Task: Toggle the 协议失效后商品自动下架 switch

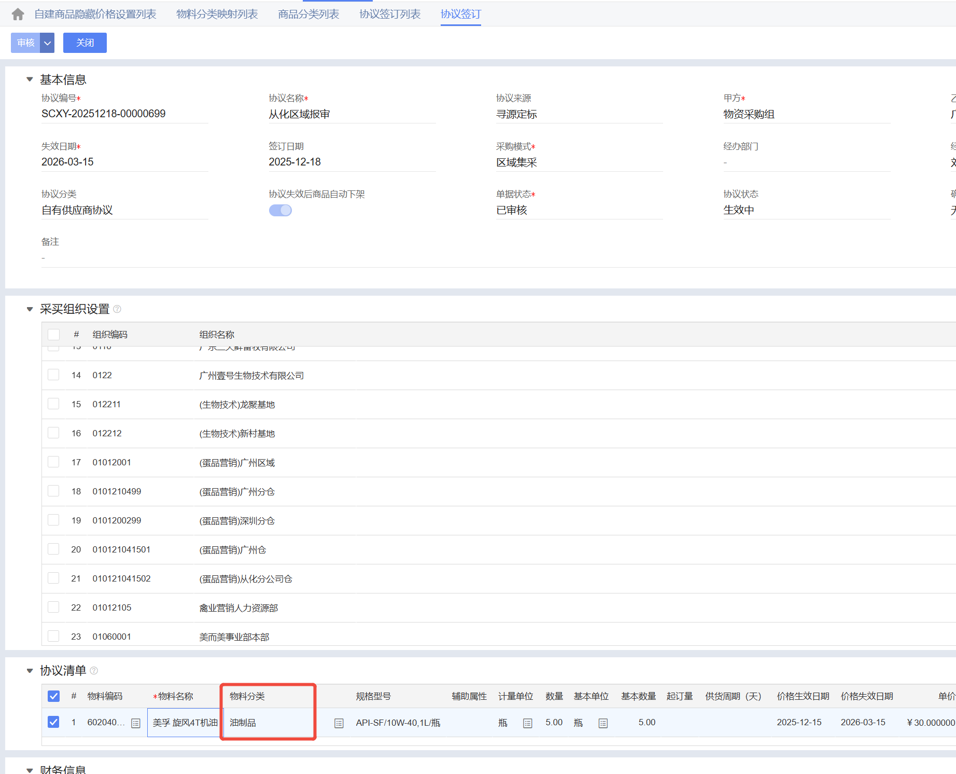Action: [x=280, y=210]
